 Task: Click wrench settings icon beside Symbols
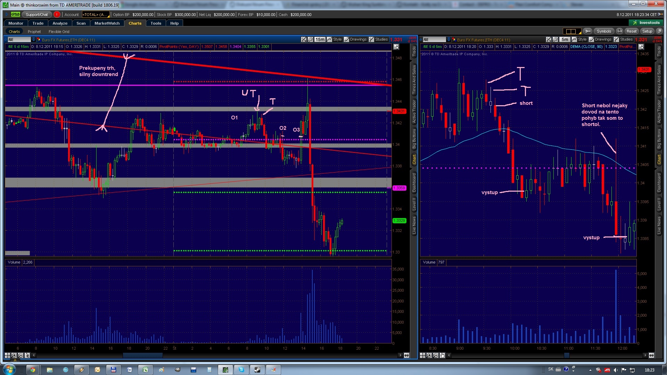[x=587, y=31]
